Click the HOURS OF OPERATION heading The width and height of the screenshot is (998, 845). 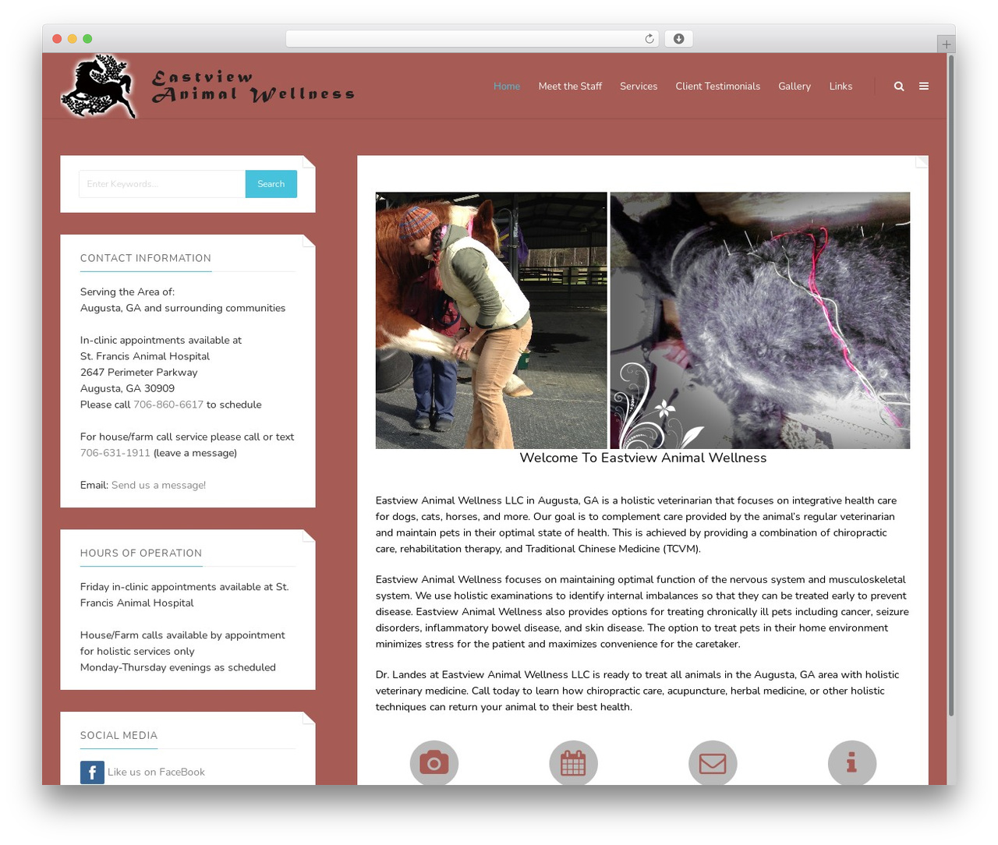tap(141, 553)
